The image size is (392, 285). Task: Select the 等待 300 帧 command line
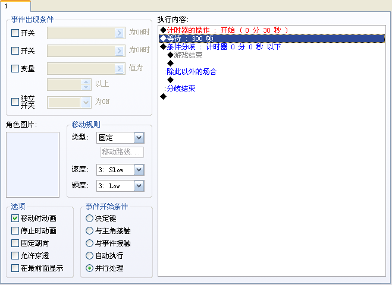[x=272, y=39]
